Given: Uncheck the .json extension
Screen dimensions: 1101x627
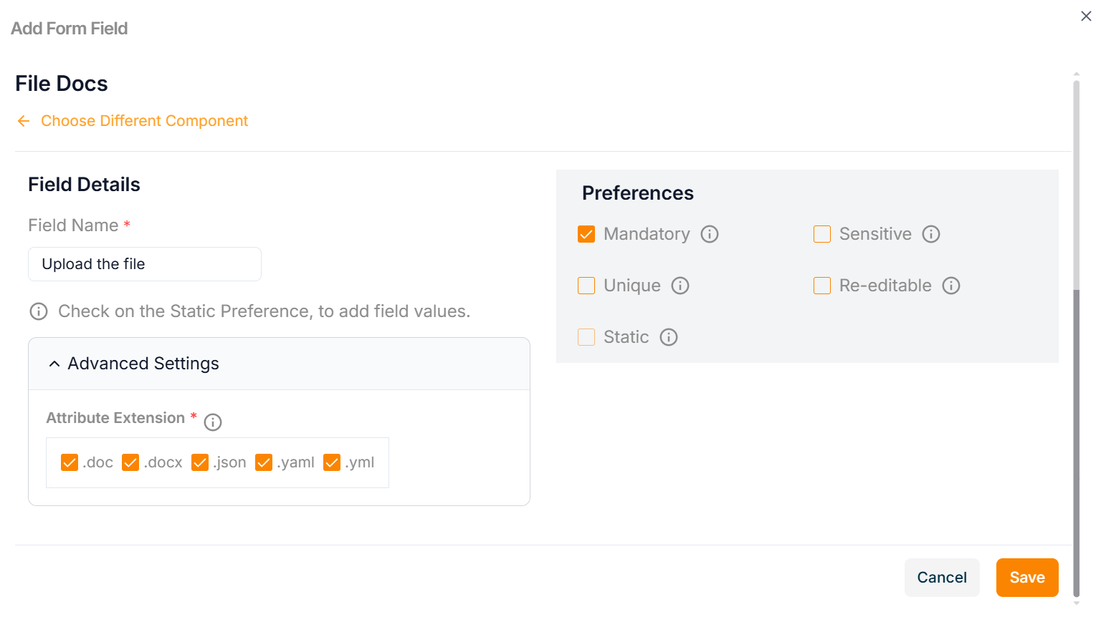Looking at the screenshot, I should pos(200,462).
